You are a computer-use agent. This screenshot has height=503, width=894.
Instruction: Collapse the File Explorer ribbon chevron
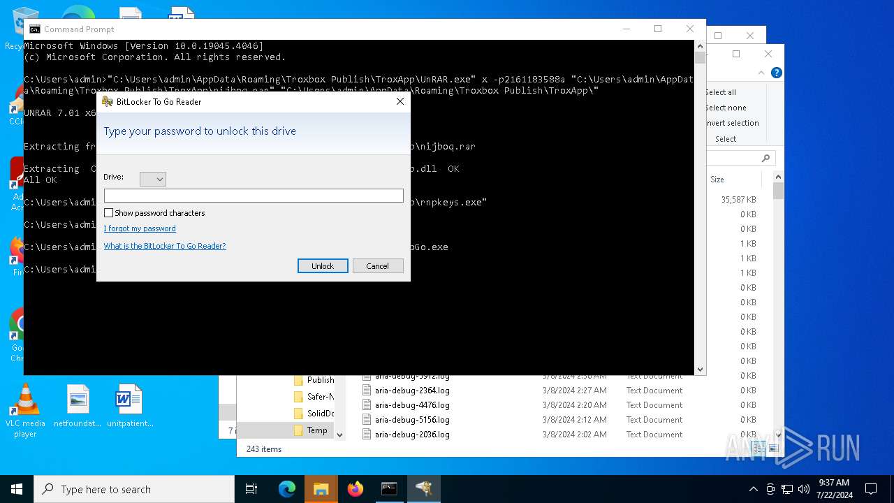click(x=761, y=73)
